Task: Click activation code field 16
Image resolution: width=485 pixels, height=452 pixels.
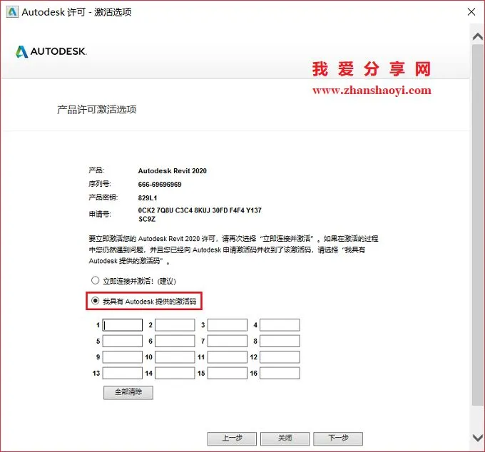Action: pos(280,373)
